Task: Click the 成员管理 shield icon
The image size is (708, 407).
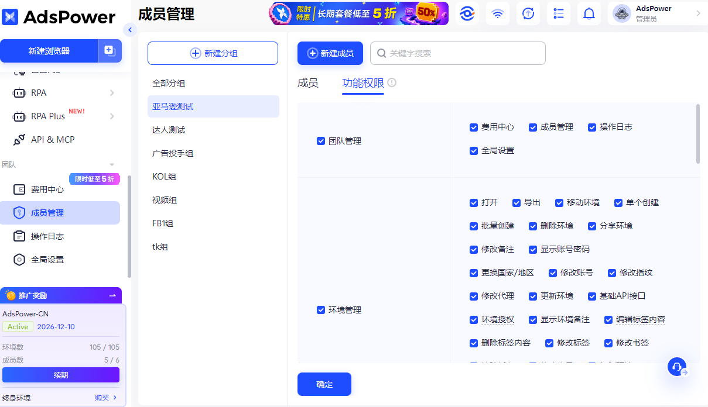Action: 19,213
